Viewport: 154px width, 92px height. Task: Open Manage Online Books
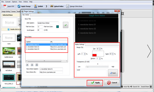click(74, 6)
